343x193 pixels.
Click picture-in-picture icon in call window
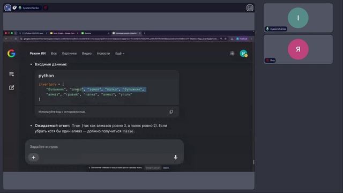click(250, 8)
